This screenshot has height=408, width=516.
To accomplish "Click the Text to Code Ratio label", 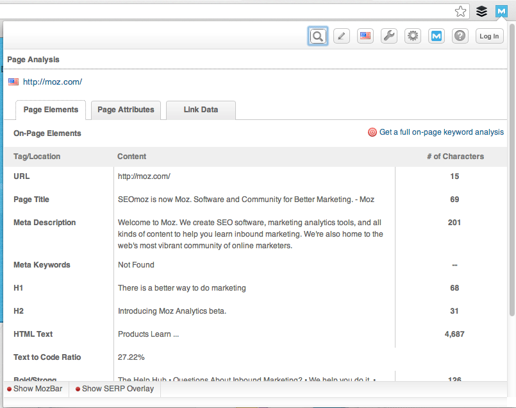I will click(x=47, y=357).
